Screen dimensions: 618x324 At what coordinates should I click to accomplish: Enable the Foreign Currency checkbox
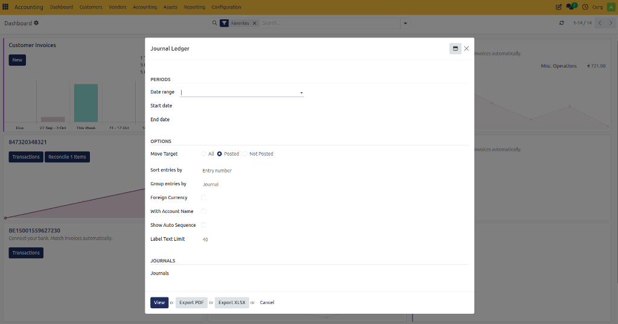coord(203,197)
